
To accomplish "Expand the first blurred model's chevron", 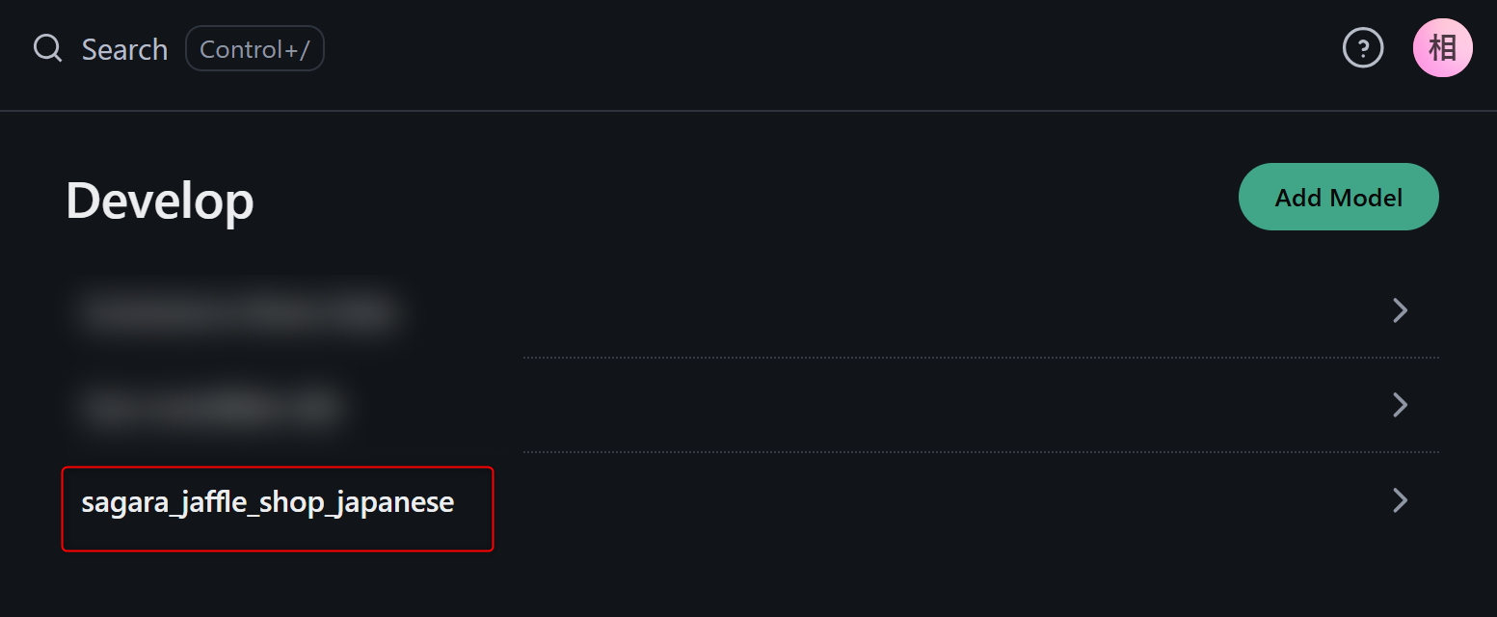I will (1400, 310).
